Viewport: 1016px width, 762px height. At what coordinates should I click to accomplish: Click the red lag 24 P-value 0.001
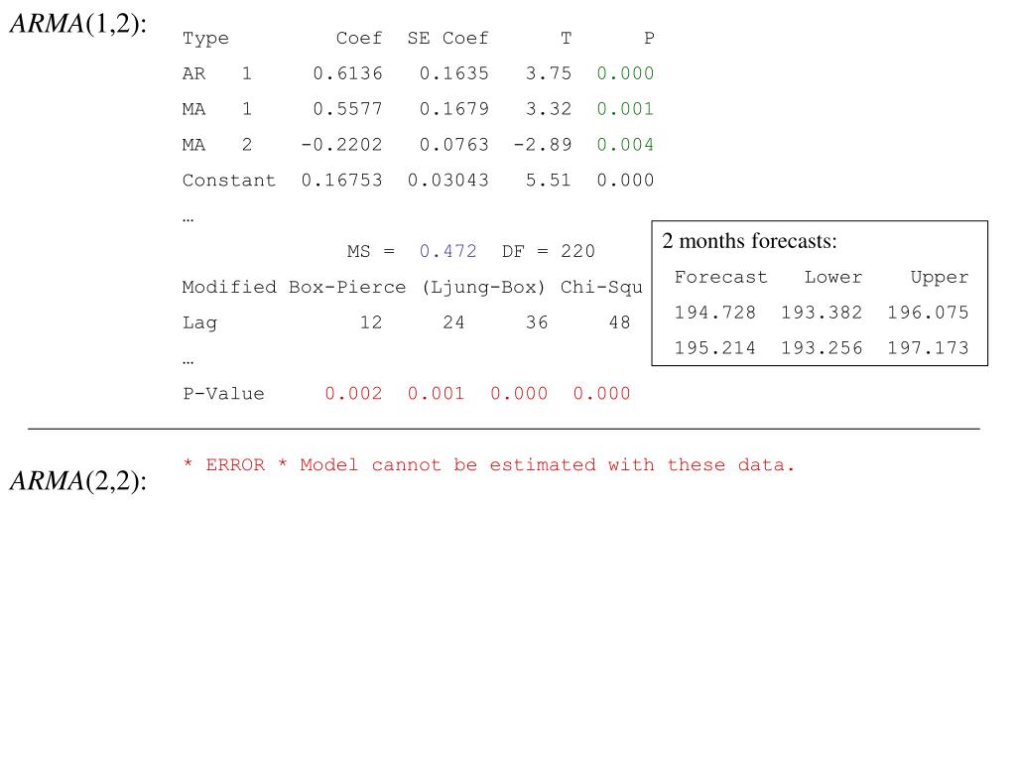coord(437,394)
